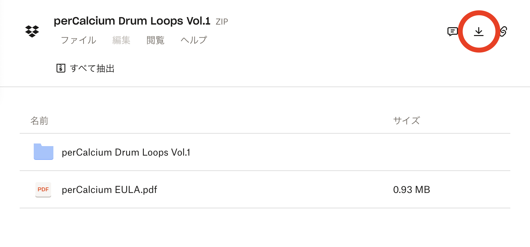Sort by the 名前 column header
Screen dimensions: 530x247
[x=39, y=121]
